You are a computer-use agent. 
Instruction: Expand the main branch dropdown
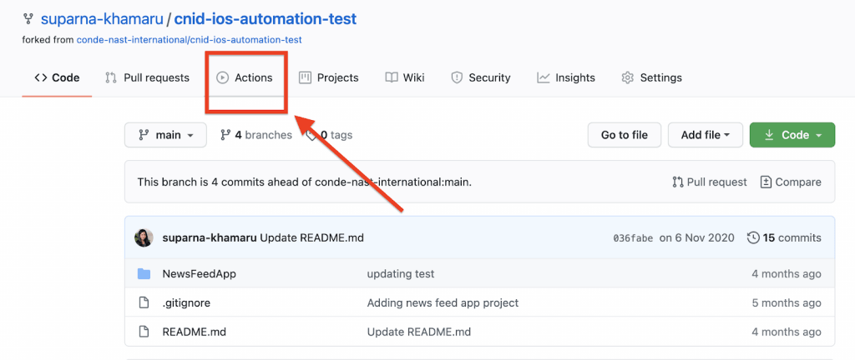point(165,135)
